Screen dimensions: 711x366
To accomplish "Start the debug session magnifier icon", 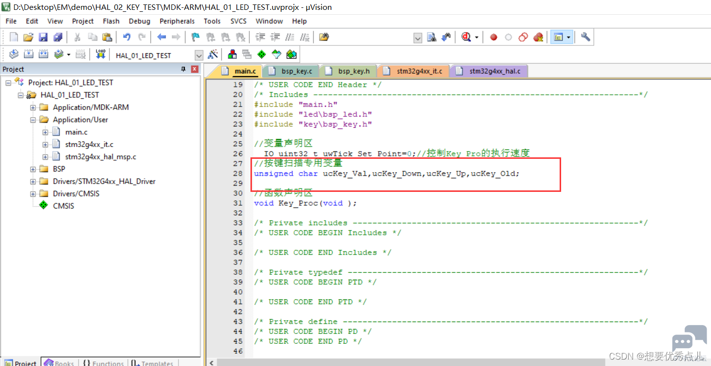I will [466, 37].
